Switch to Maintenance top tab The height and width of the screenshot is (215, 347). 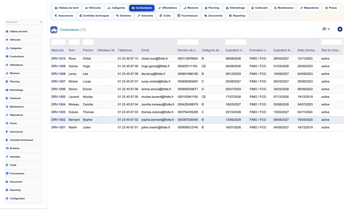point(284,8)
